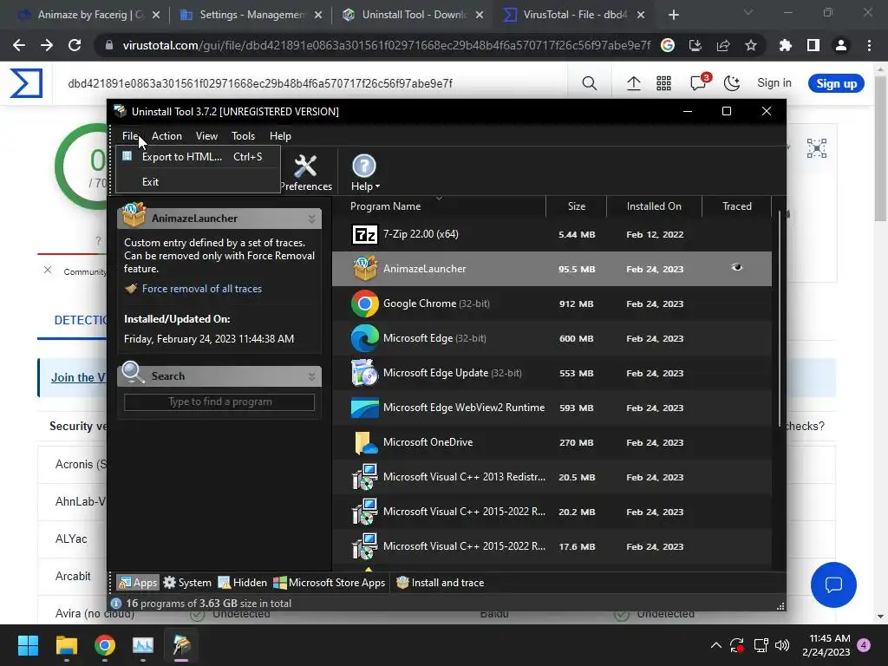Switch to the Hidden tab
This screenshot has height=666, width=888.
click(243, 583)
